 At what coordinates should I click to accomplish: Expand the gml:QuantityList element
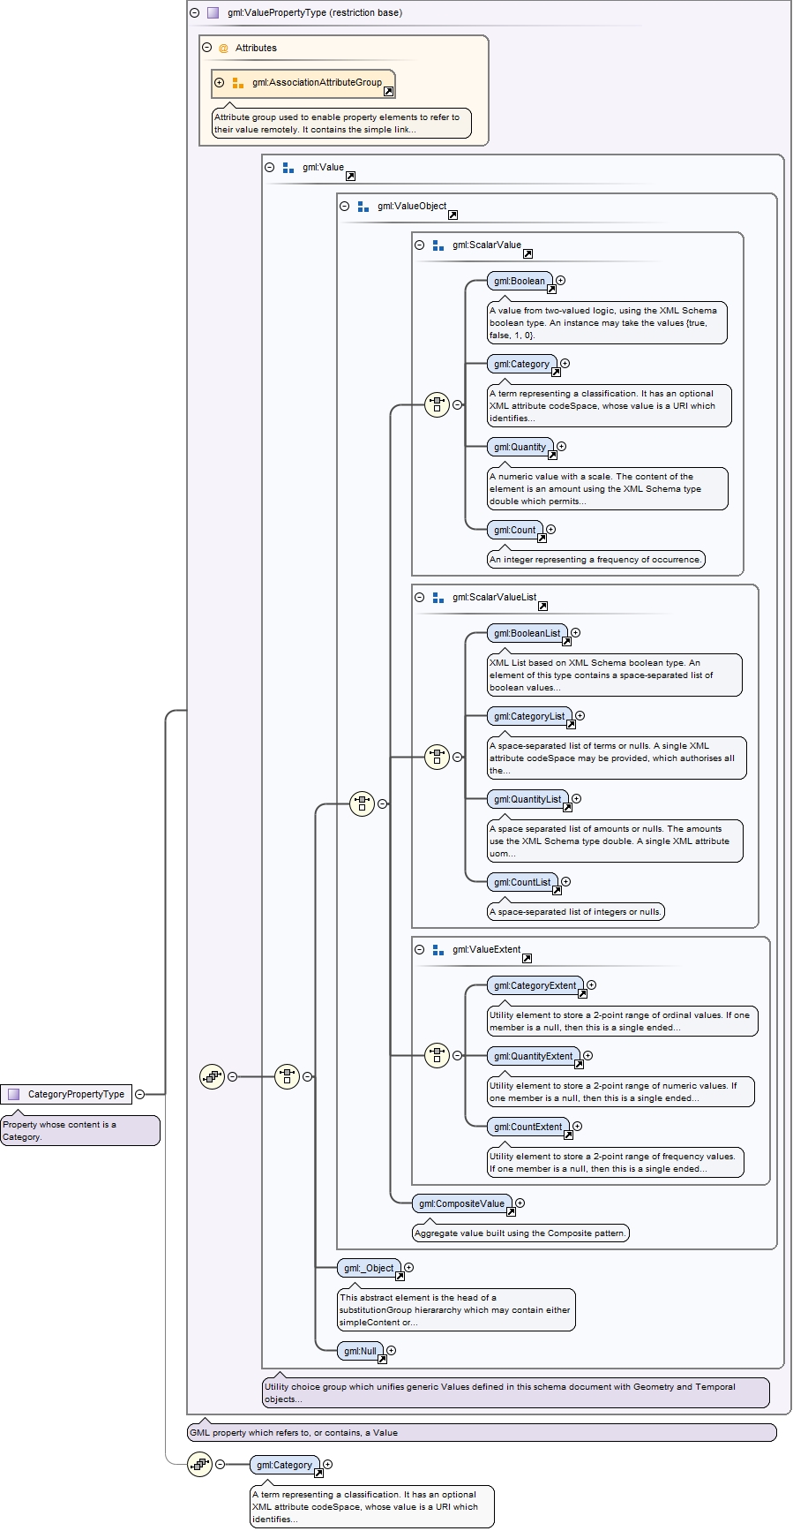pos(576,799)
